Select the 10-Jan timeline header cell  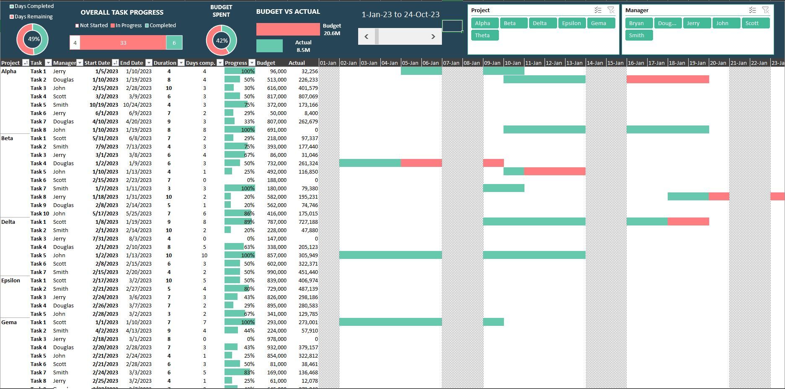click(514, 63)
